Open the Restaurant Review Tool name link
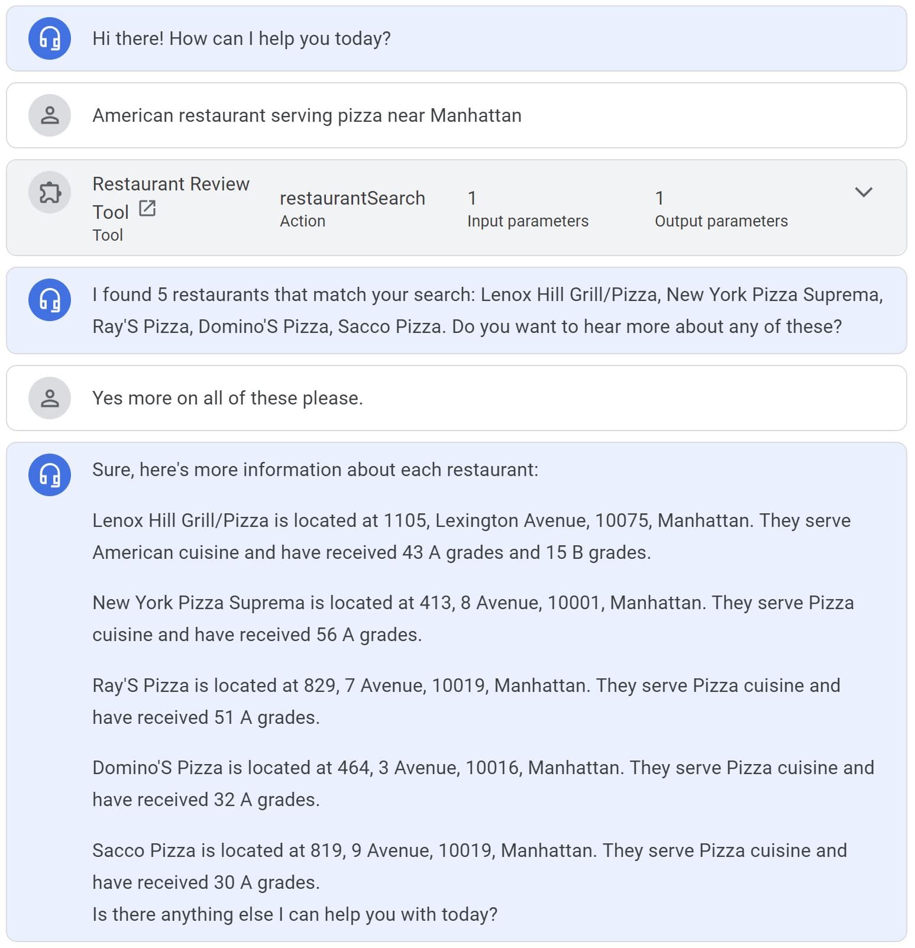Image resolution: width=915 pixels, height=948 pixels. click(x=170, y=185)
